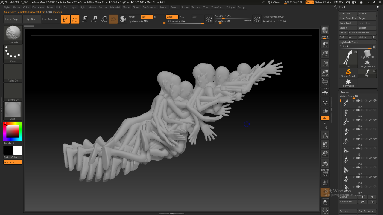Toggle the Zsub sculpt mode
The image size is (383, 215).
182,17
